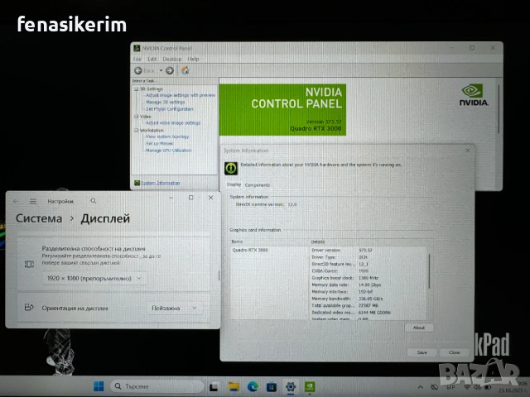Switch to the Display tab
This screenshot has height=397, width=530.
pyautogui.click(x=234, y=184)
